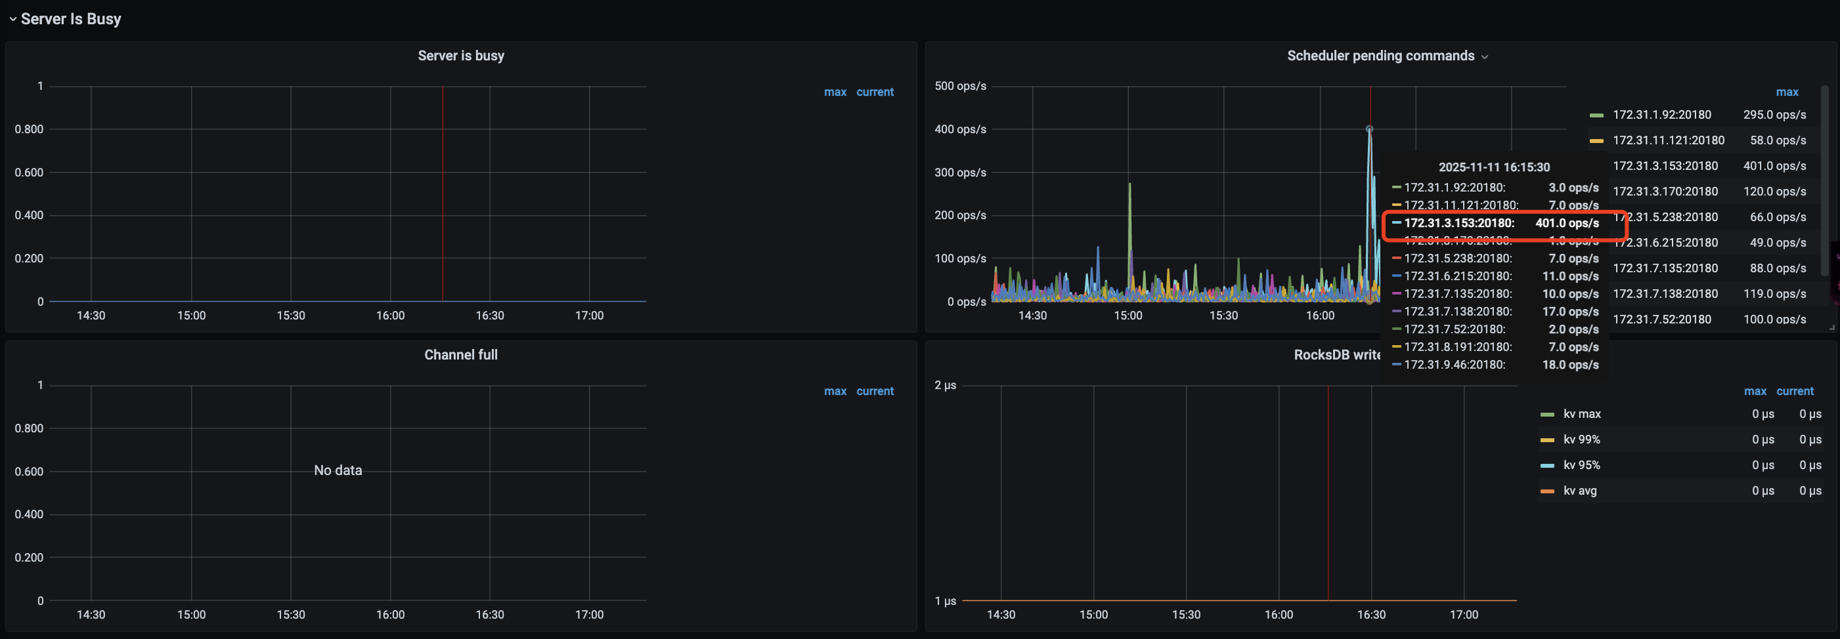Viewport: 1840px width, 639px height.
Task: Click the panel resize handle of Scheduler panel
Action: [x=1831, y=328]
